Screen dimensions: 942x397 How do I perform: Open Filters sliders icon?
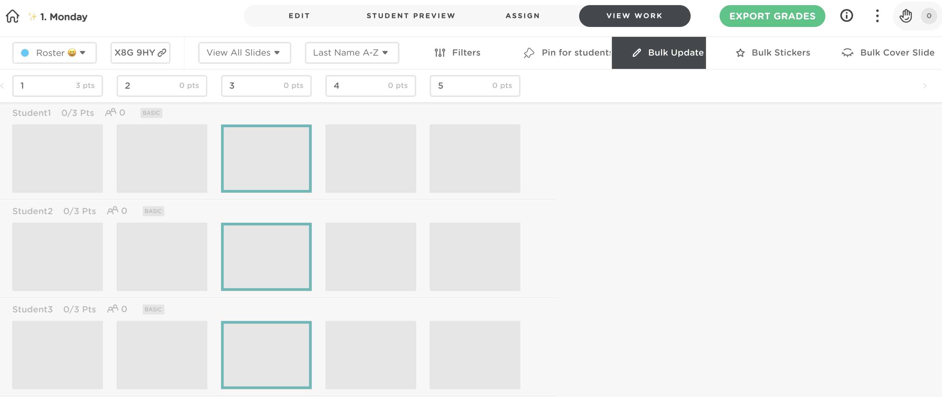440,53
